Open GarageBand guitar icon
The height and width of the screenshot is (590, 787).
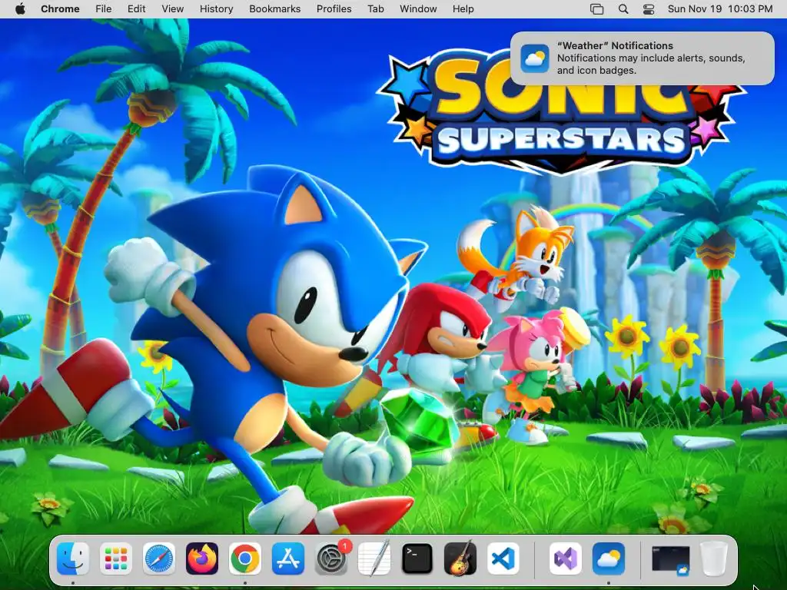[x=460, y=559]
